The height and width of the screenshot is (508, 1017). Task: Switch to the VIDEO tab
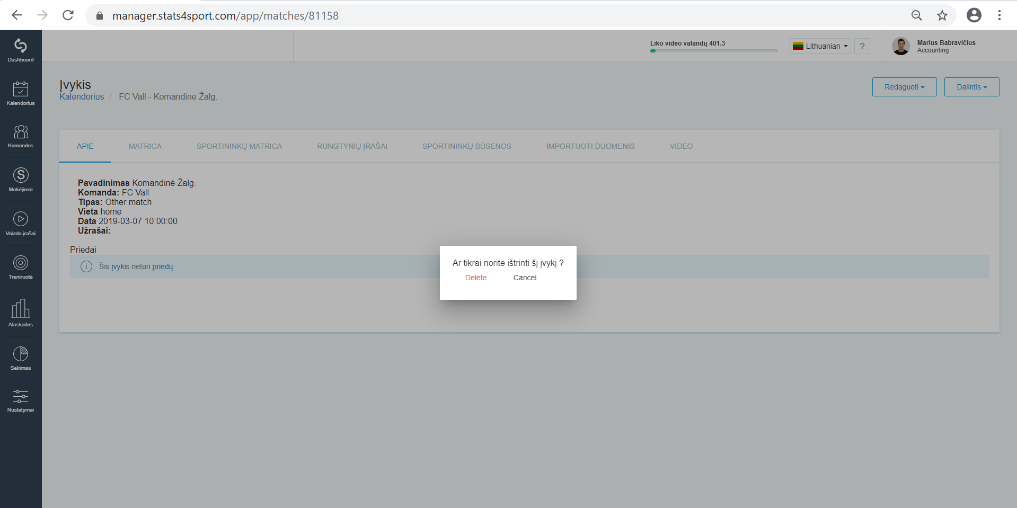681,146
